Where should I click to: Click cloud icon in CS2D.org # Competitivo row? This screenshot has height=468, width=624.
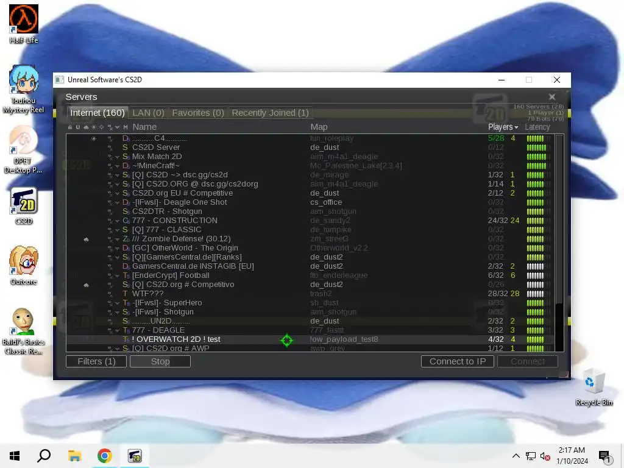(x=86, y=285)
